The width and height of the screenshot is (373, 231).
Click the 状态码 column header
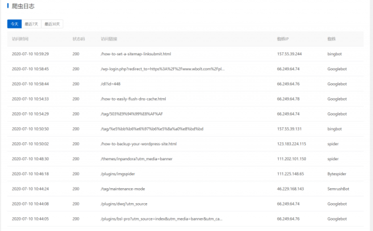coord(78,38)
